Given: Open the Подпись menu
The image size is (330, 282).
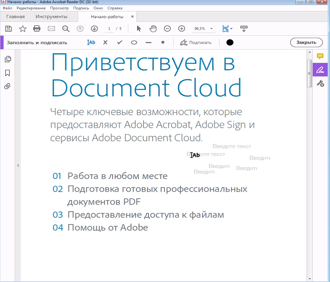Looking at the screenshot, I should pyautogui.click(x=81, y=8).
